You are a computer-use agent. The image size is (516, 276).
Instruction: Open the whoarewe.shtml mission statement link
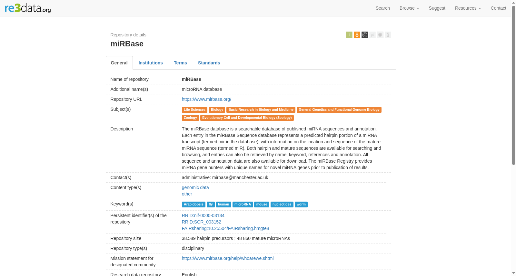pyautogui.click(x=228, y=258)
